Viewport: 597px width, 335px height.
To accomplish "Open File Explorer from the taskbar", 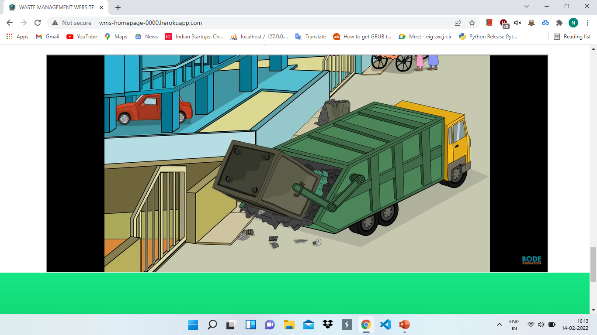I will click(x=289, y=325).
